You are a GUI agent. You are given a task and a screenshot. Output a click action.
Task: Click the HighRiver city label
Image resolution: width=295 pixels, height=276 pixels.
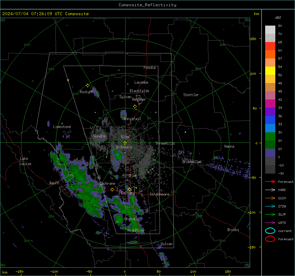[136, 230]
